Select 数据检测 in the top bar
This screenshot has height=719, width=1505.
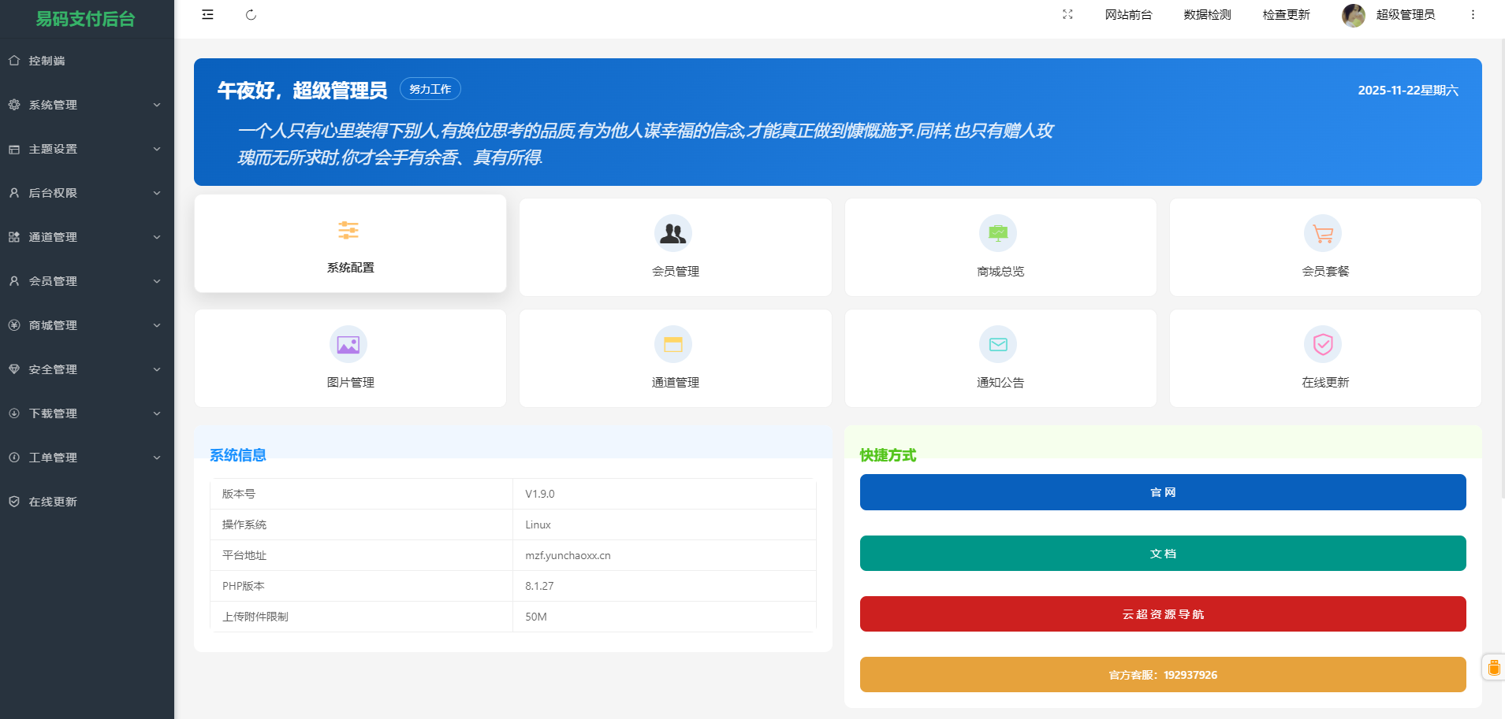pos(1209,14)
